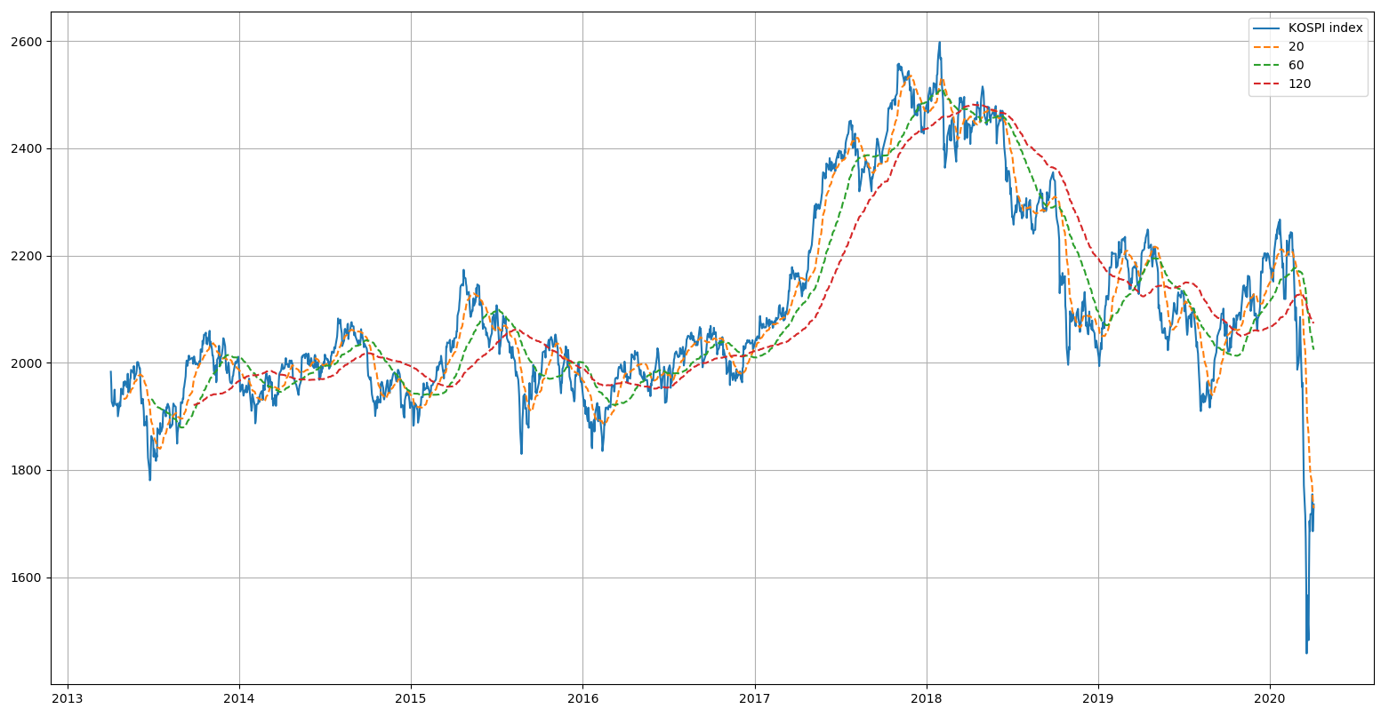Click the KOSPI peak near 2600 in 2018
Image resolution: width=1397 pixels, height=725 pixels.
click(940, 43)
